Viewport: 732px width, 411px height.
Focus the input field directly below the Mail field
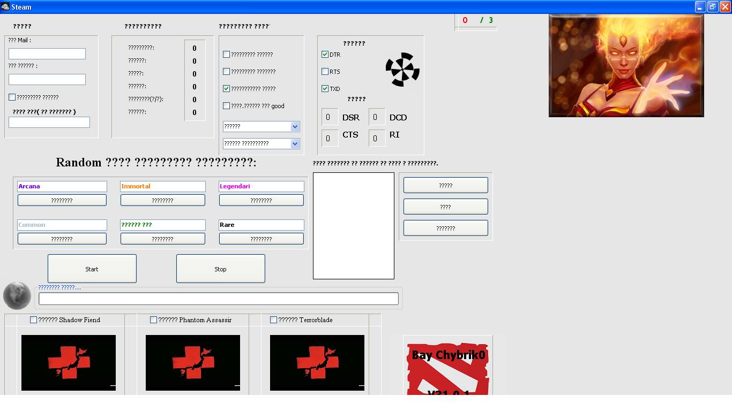click(x=47, y=79)
